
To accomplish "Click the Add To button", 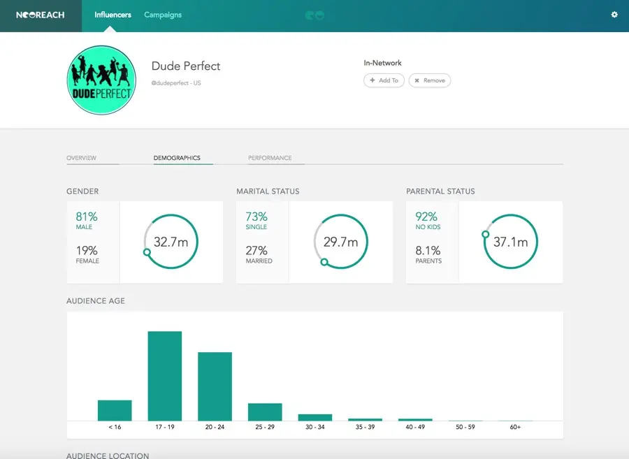I will point(384,80).
